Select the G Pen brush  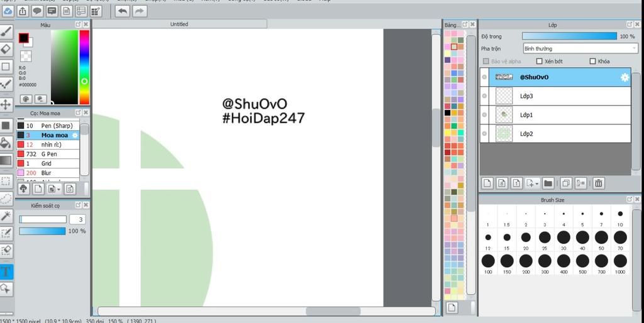48,154
